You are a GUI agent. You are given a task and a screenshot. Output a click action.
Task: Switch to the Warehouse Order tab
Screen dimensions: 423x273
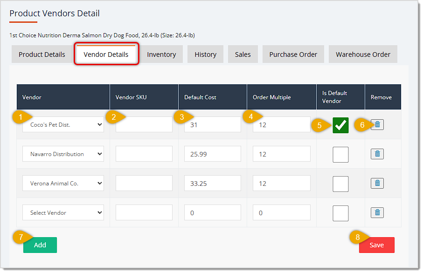(x=363, y=55)
